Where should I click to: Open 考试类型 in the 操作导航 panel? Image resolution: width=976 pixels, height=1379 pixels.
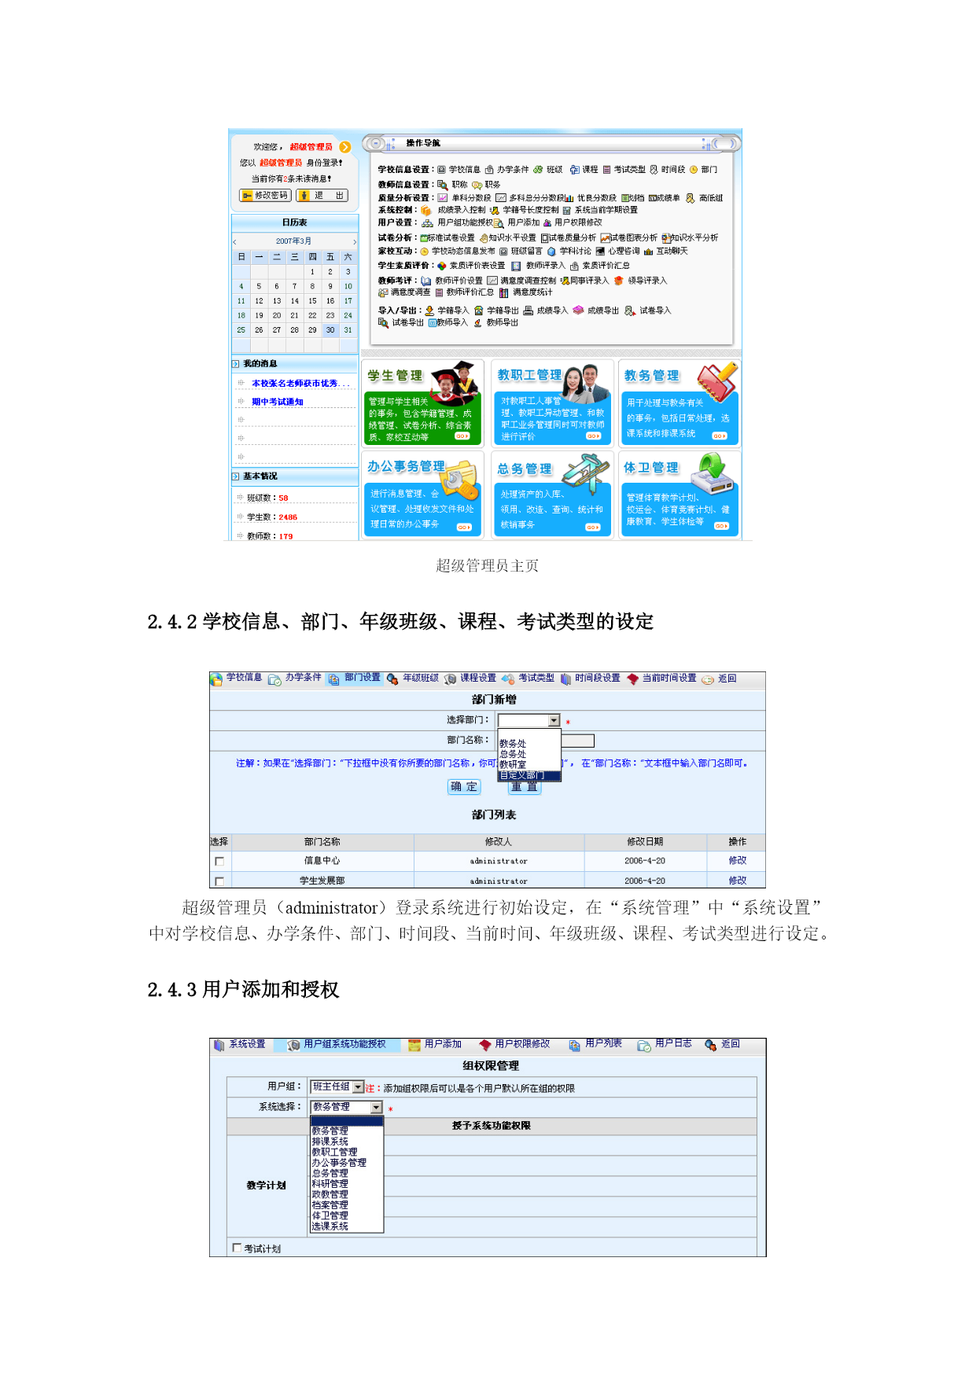(x=629, y=170)
